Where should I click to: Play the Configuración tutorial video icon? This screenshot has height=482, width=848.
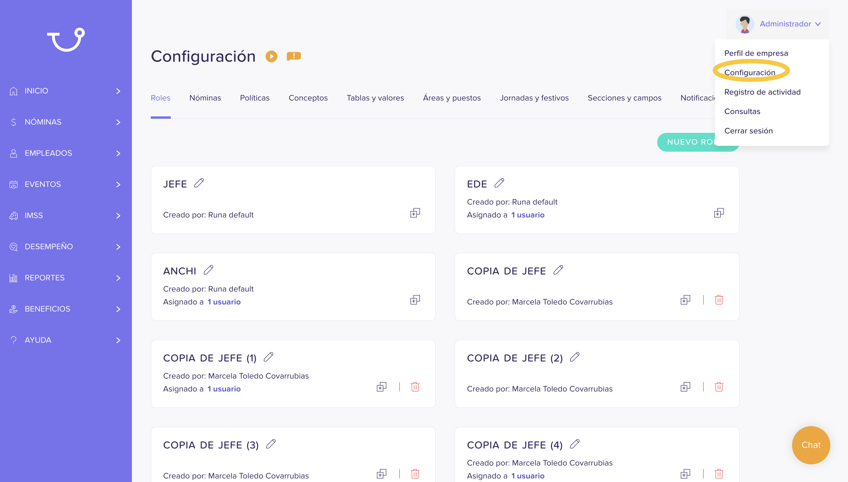coord(271,56)
